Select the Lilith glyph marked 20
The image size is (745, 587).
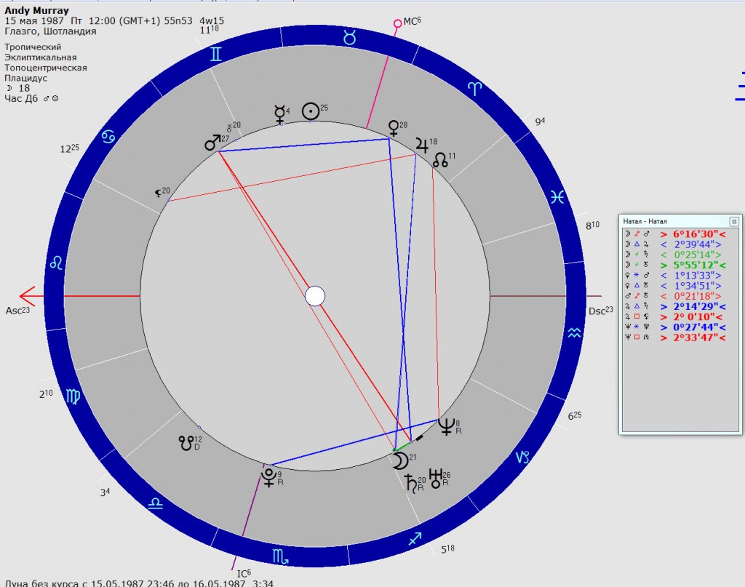click(159, 193)
